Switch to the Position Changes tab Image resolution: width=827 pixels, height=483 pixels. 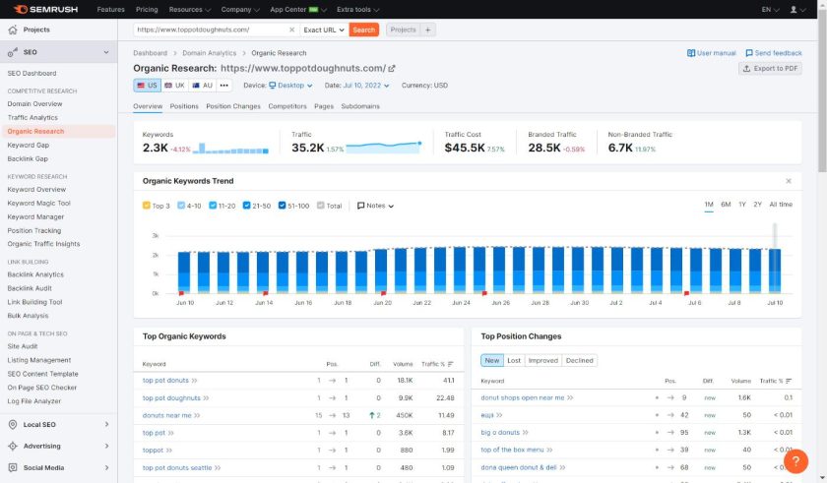click(233, 106)
